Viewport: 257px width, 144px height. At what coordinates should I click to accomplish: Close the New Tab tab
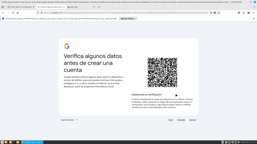[x=94, y=7]
